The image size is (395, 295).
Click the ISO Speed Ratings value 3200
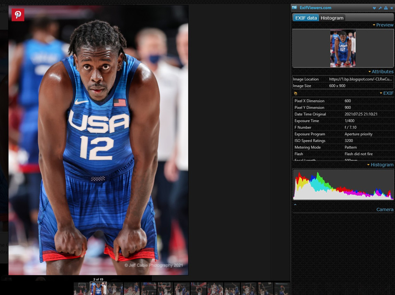click(x=349, y=141)
